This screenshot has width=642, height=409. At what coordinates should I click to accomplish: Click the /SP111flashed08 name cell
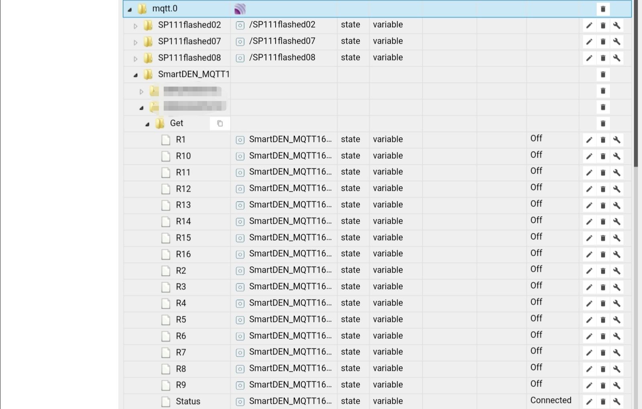[282, 57]
